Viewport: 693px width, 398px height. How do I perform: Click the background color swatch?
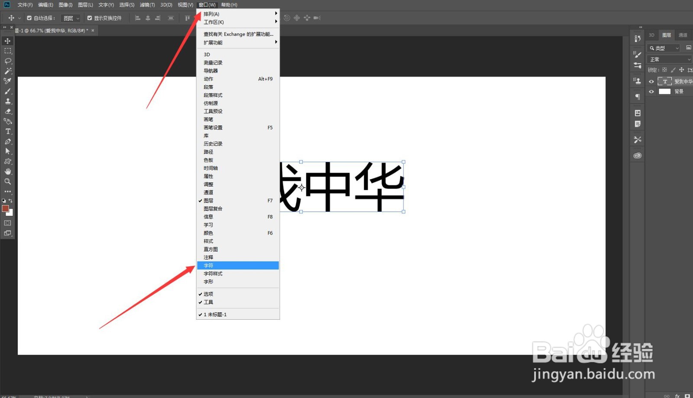click(x=10, y=213)
